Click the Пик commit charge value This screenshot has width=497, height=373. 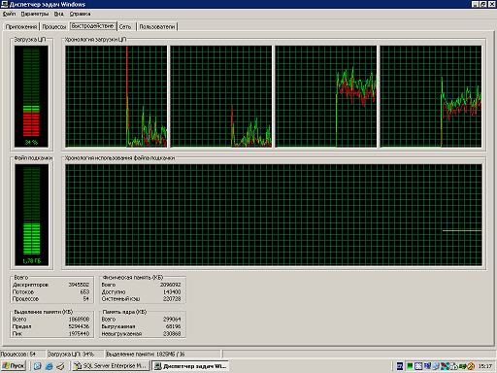click(x=79, y=333)
